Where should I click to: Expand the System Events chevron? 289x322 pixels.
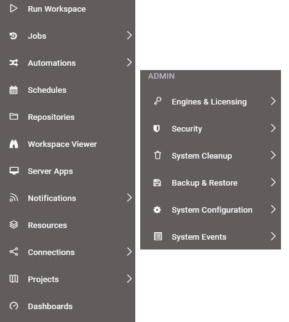point(273,237)
